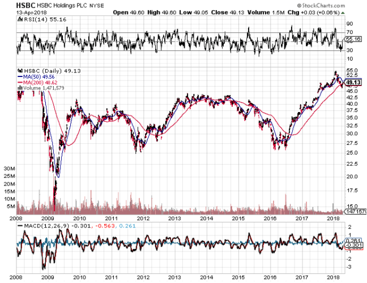The width and height of the screenshot is (367, 283).
Task: Click the MA(200) 48.62 legend entry
Action: point(37,83)
